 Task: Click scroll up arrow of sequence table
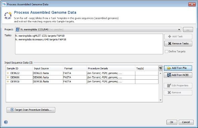(x=160, y=73)
